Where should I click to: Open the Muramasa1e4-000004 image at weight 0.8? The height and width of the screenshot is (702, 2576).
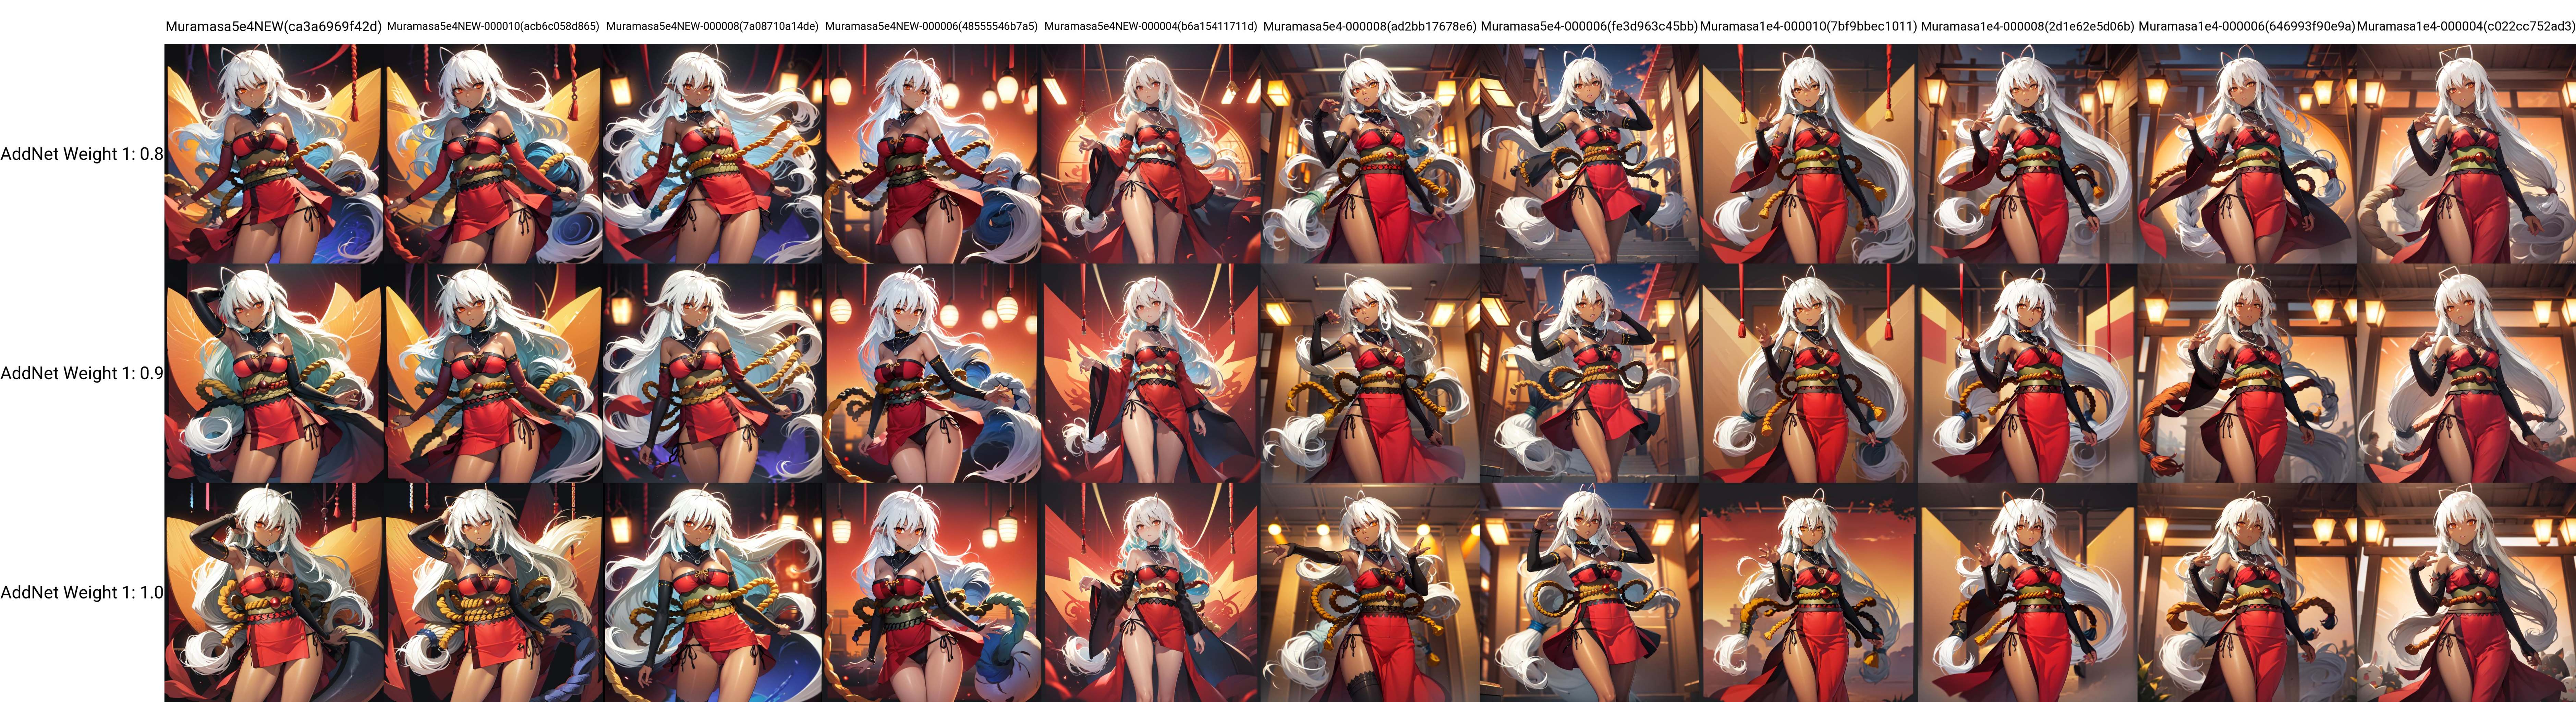(x=2466, y=154)
